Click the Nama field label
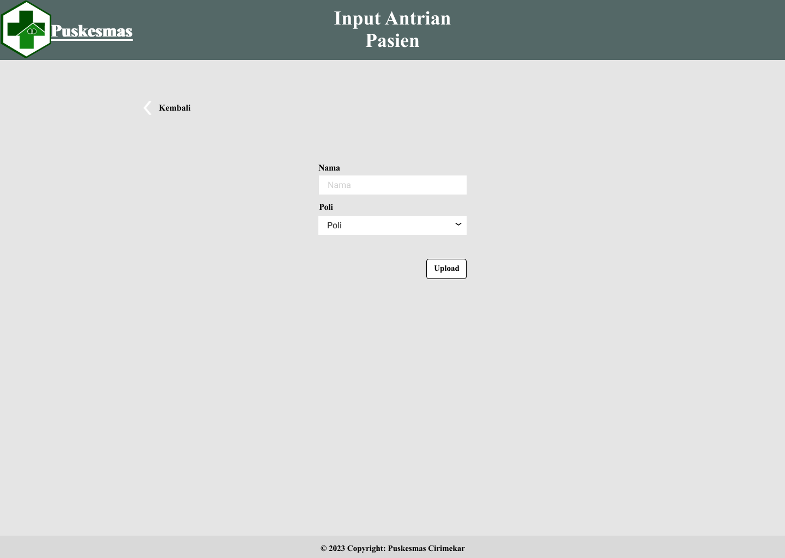785x558 pixels. pos(329,168)
